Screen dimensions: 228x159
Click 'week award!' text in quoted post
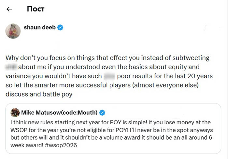coord(27,145)
